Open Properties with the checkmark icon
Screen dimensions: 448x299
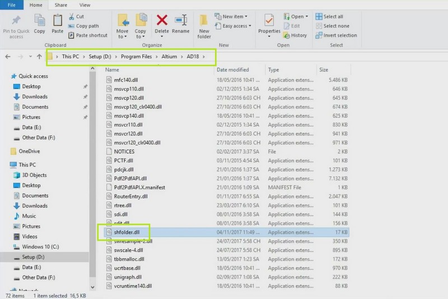[269, 21]
